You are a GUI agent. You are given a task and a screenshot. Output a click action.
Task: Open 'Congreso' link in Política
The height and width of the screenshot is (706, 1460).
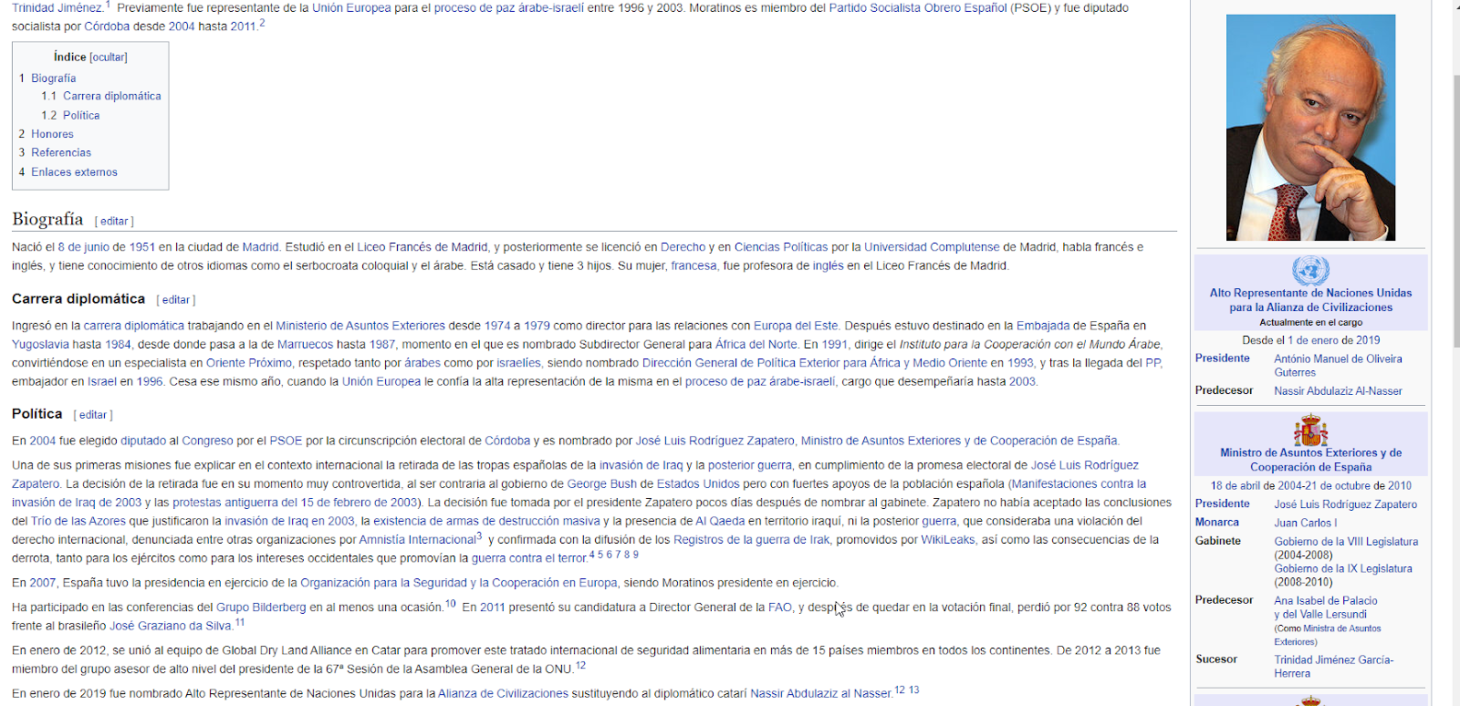point(208,441)
